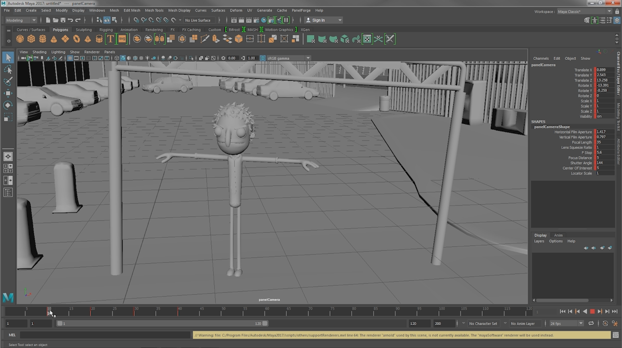Click the SVG import shelf icon
The image size is (622, 348).
(122, 39)
